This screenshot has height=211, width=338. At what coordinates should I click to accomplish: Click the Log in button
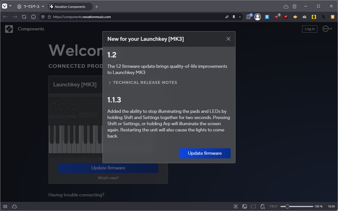(x=310, y=29)
